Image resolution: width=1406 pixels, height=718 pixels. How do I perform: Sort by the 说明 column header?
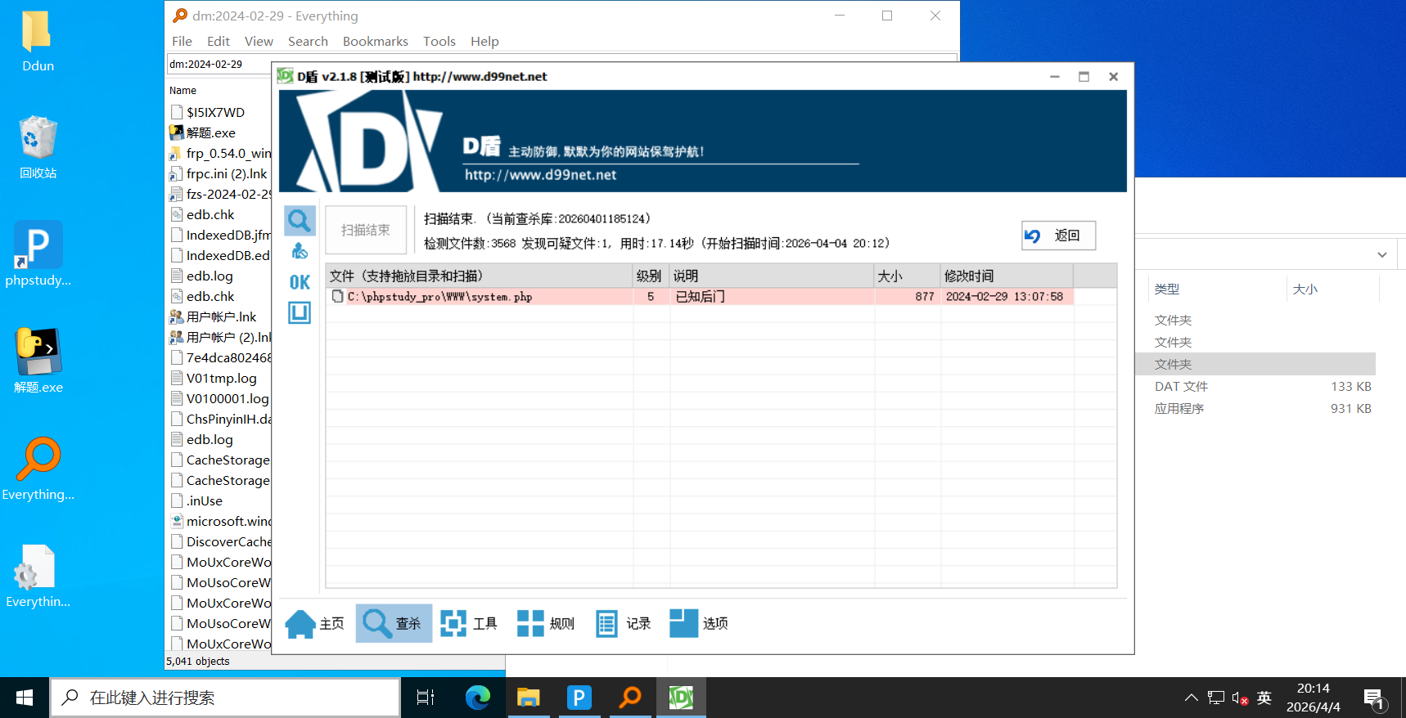click(x=772, y=276)
